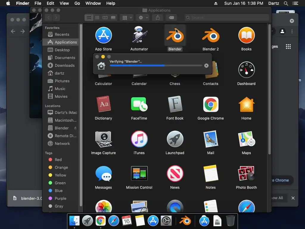The image size is (305, 229).
Task: Select the Green tag
Action: 60,183
